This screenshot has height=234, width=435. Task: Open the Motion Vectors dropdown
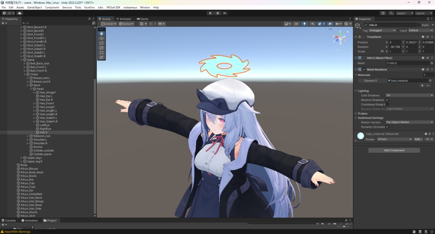click(410, 122)
